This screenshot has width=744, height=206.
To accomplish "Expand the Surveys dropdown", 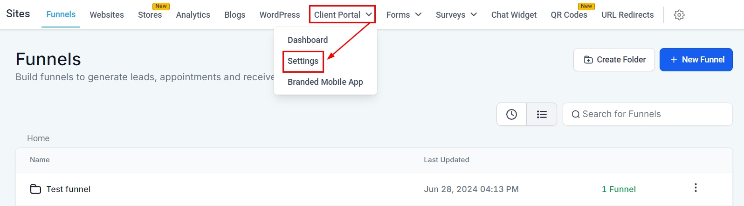I will [456, 15].
